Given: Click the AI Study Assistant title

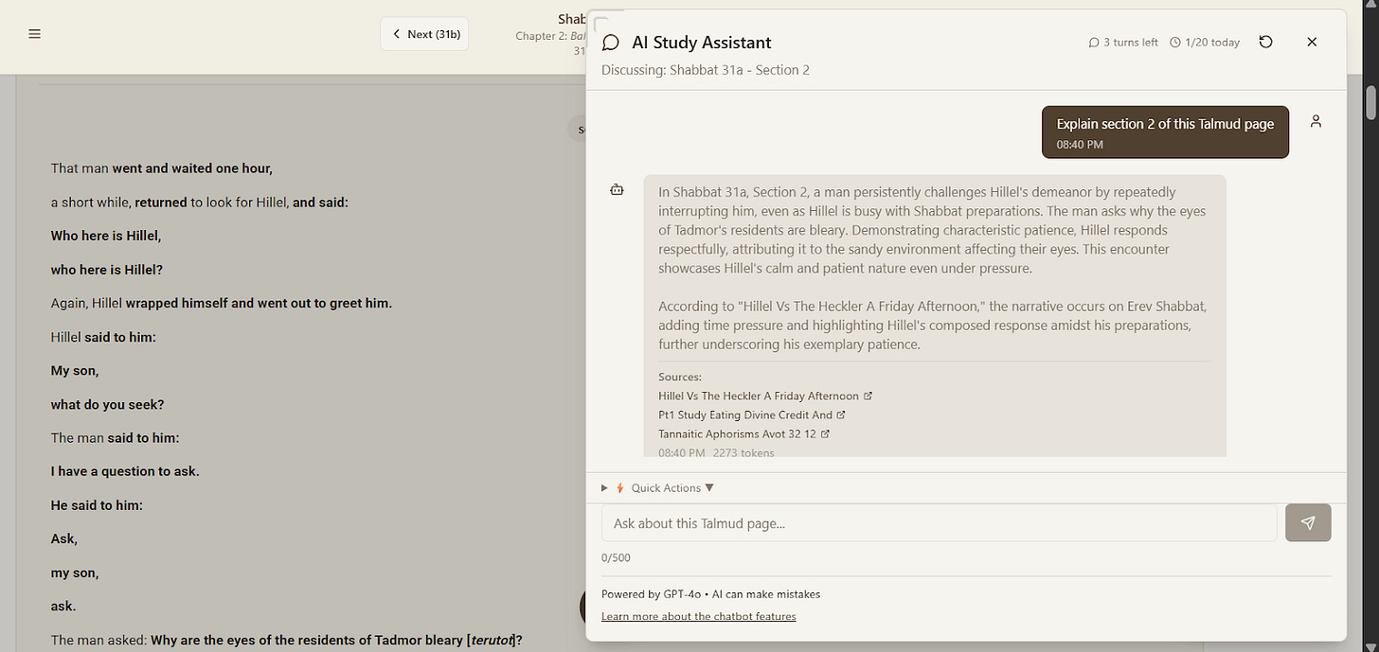Looking at the screenshot, I should 702,43.
